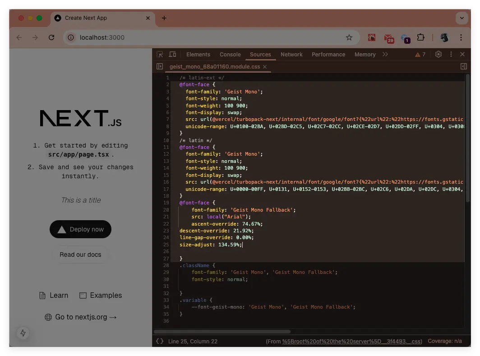
Task: Open the Extensions puzzle icon
Action: 420,37
